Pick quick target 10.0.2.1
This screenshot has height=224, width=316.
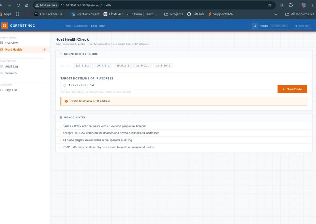coord(143,66)
